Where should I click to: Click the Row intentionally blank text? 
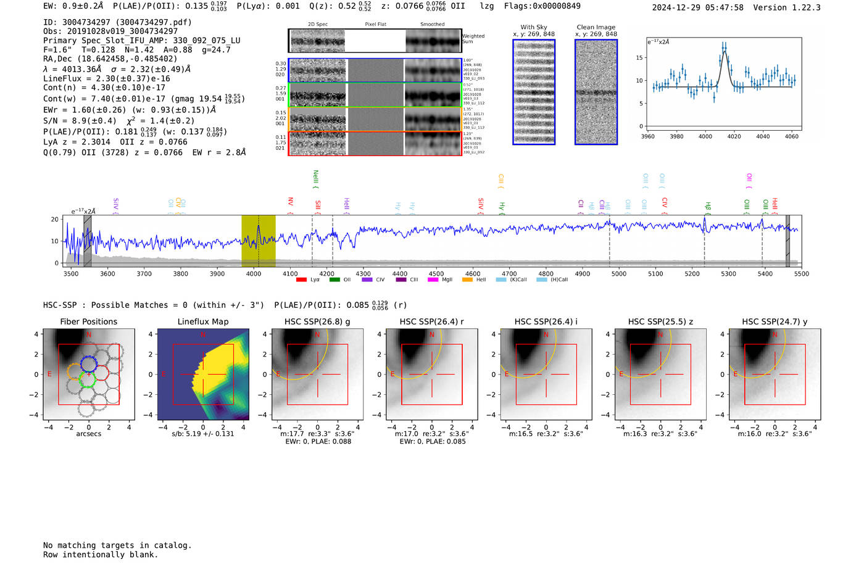point(101,555)
